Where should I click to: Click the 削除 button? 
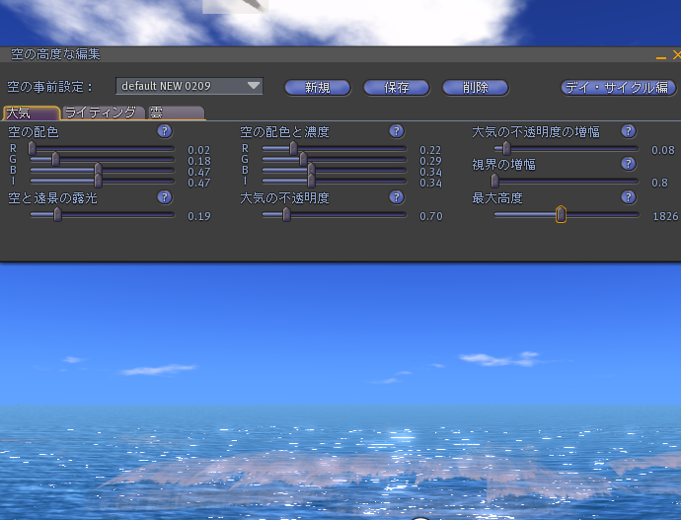(x=476, y=88)
